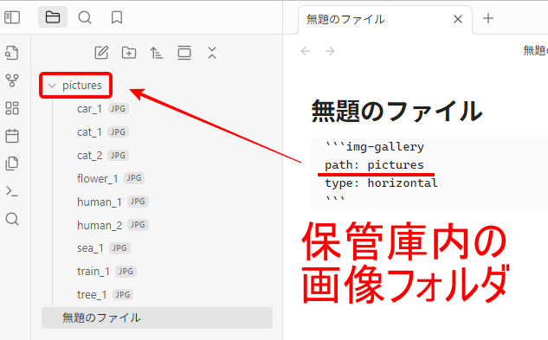Open the search tab in sidebar header
548x340 pixels.
pos(85,17)
